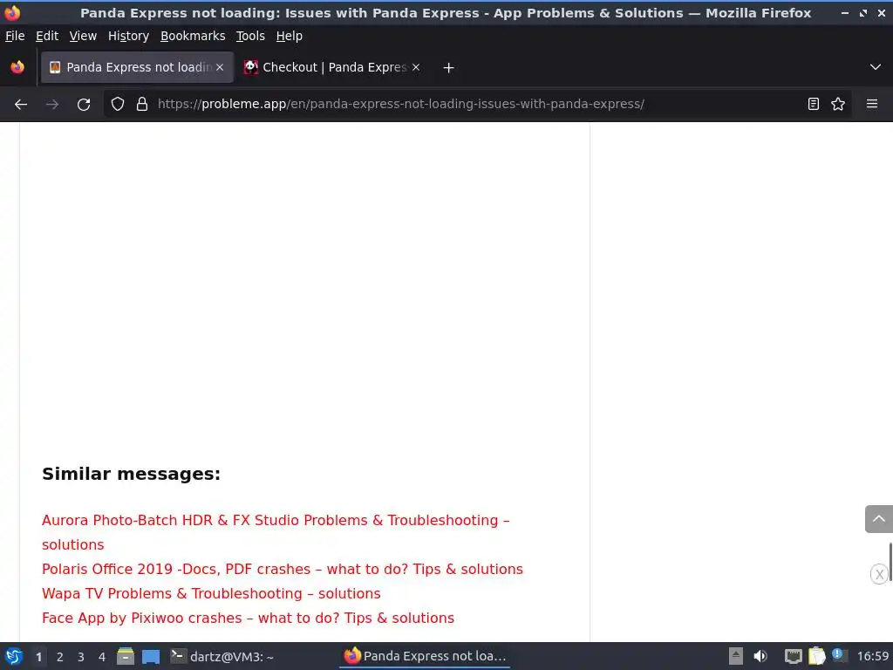Screen dimensions: 893x670
Task: Open the History menu
Action: (x=129, y=36)
